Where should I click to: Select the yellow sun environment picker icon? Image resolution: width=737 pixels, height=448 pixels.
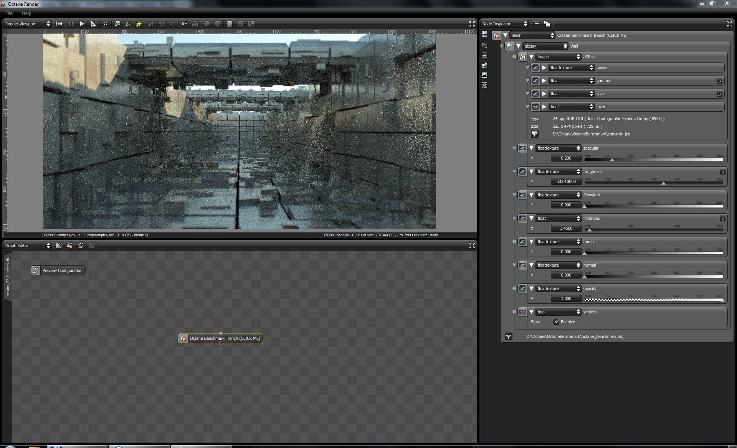coord(139,24)
